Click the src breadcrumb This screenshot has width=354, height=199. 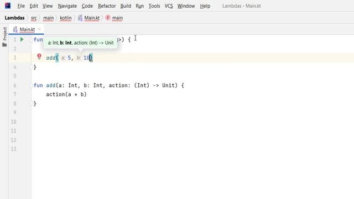point(34,18)
